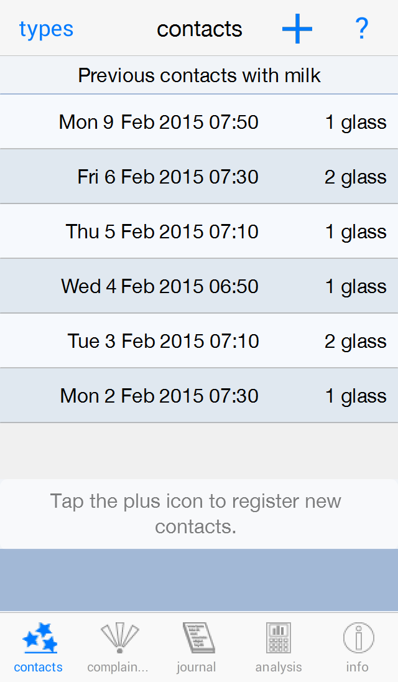Image resolution: width=398 pixels, height=682 pixels.
Task: Go to types screen
Action: 46,29
